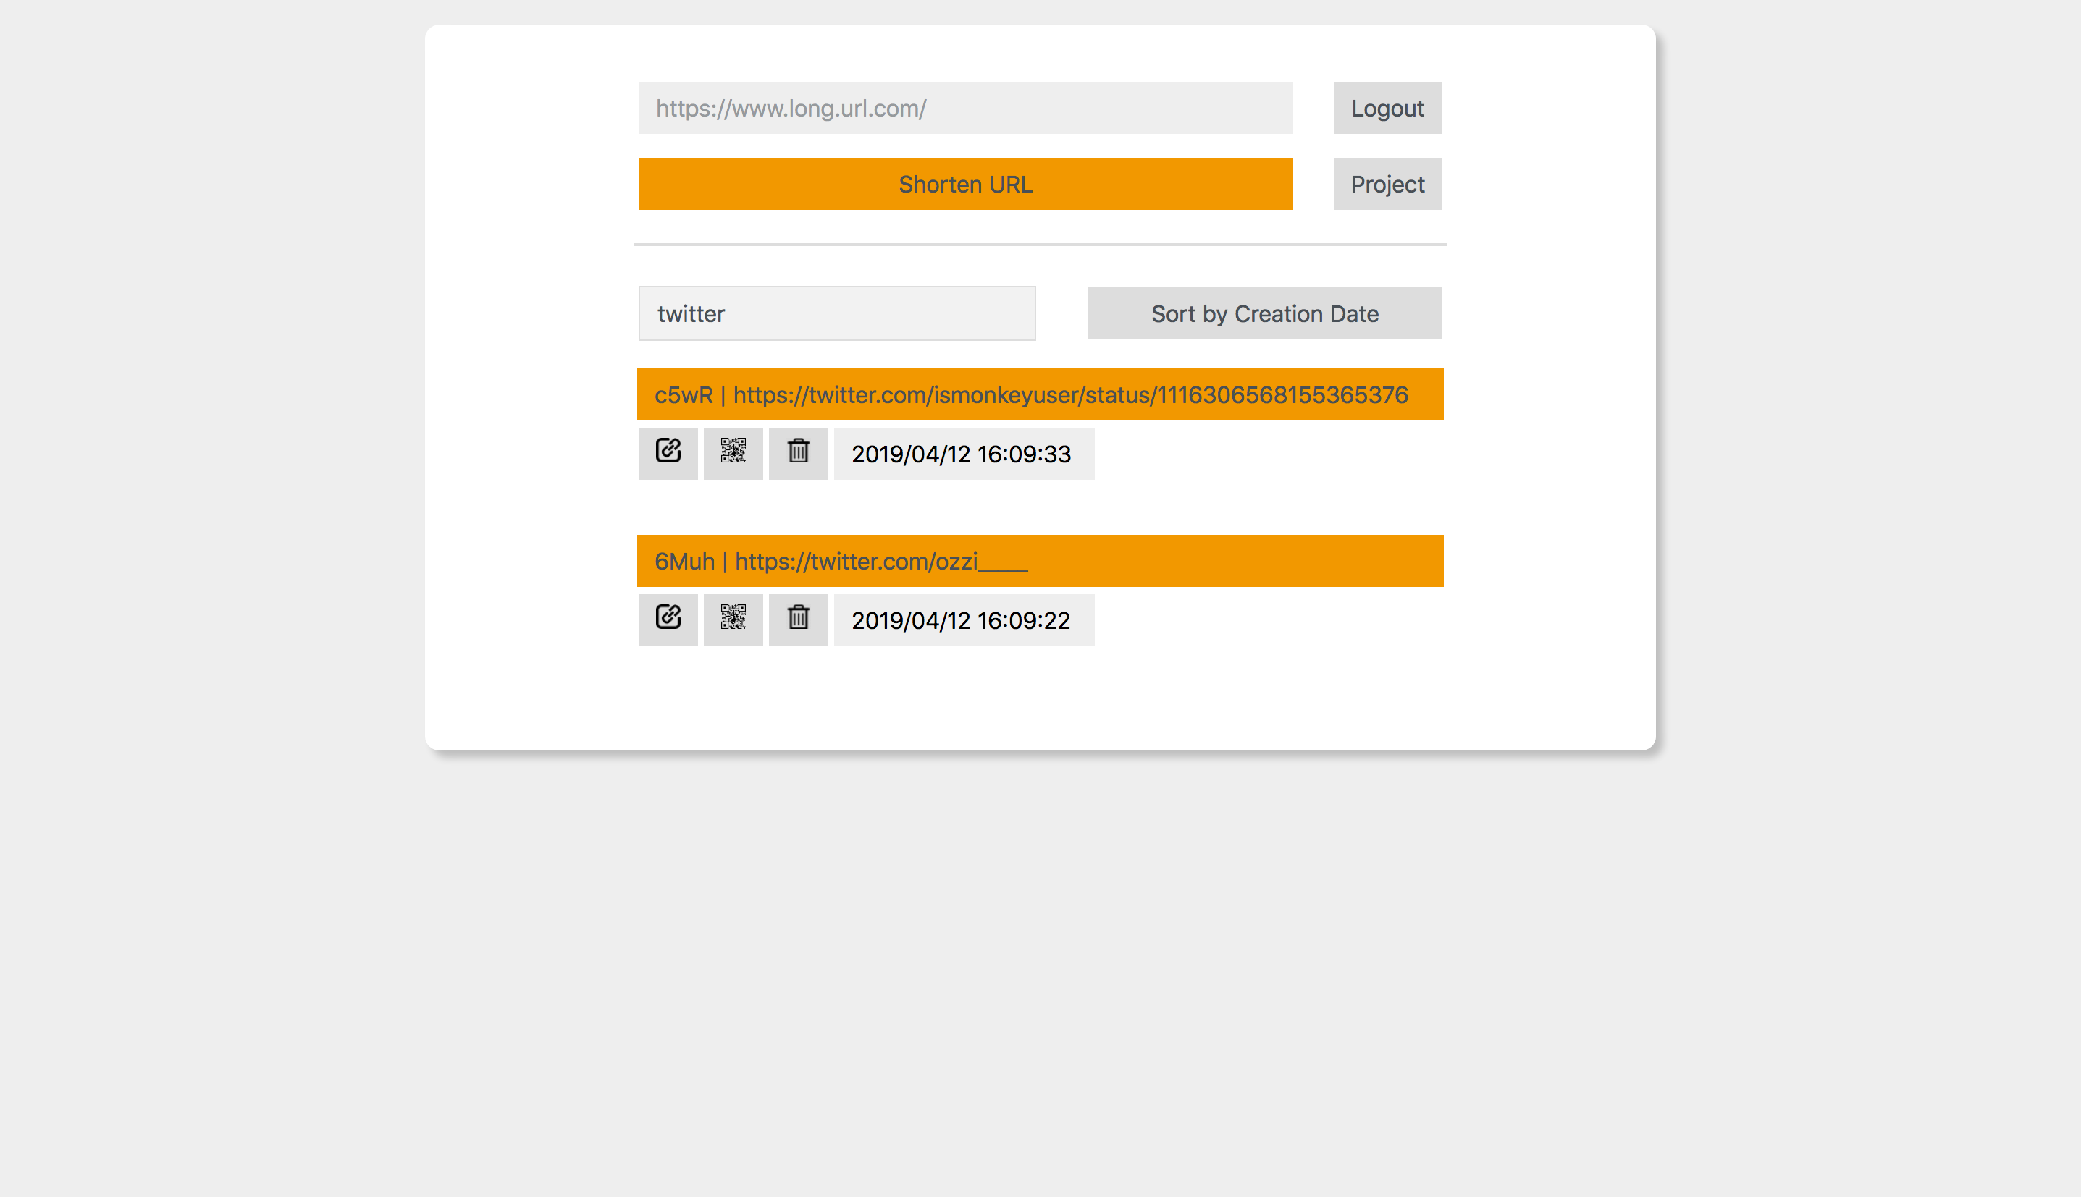Click the twitter search filter field
This screenshot has height=1197, width=2081.
[836, 311]
